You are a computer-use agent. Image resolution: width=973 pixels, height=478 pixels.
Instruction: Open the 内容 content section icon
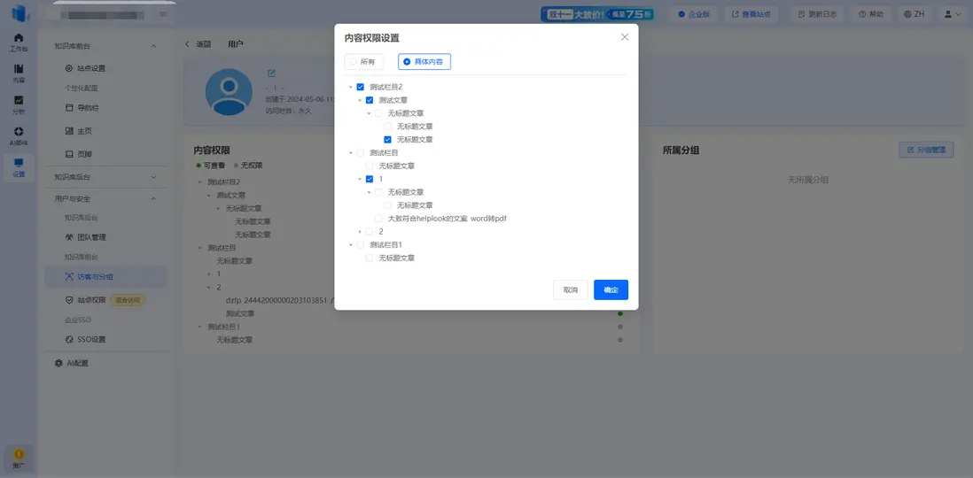pyautogui.click(x=19, y=73)
